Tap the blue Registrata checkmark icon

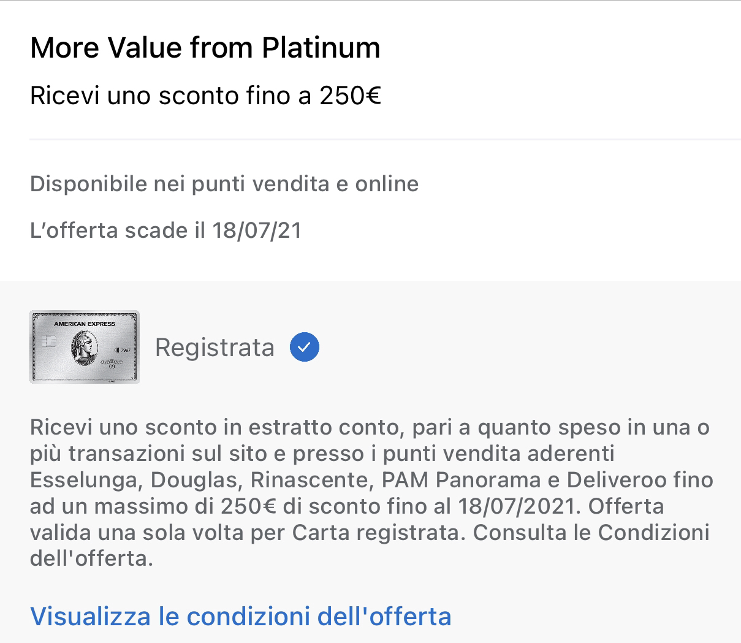pos(305,347)
